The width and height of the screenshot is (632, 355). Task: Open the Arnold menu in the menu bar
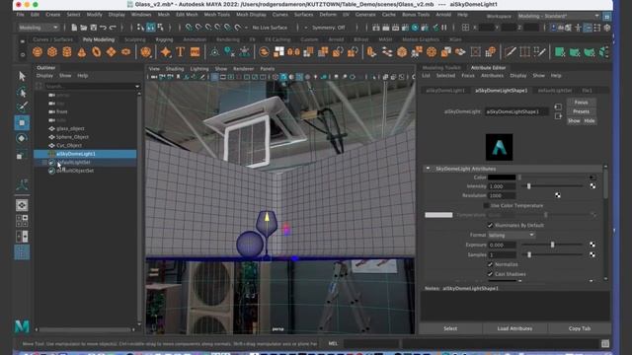tap(443, 15)
